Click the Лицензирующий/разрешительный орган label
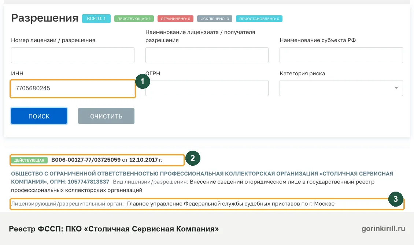 click(67, 204)
